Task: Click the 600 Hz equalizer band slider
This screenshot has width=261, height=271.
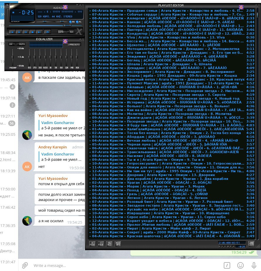Action: (45, 57)
